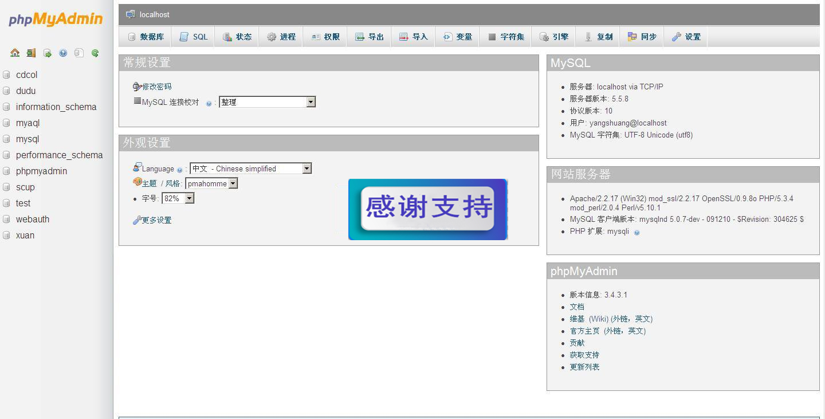Click the text 版本信息: 3.4.3.1

click(x=598, y=295)
